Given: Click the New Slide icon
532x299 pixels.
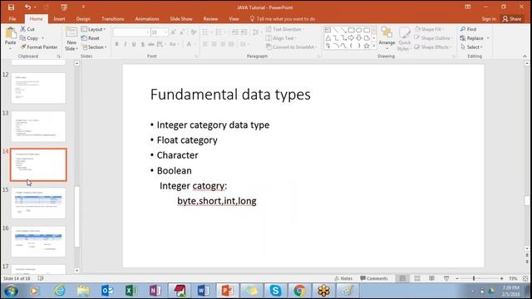Looking at the screenshot, I should pyautogui.click(x=71, y=32).
